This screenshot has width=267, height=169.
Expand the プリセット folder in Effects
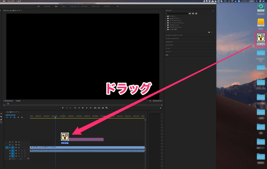tap(166, 16)
